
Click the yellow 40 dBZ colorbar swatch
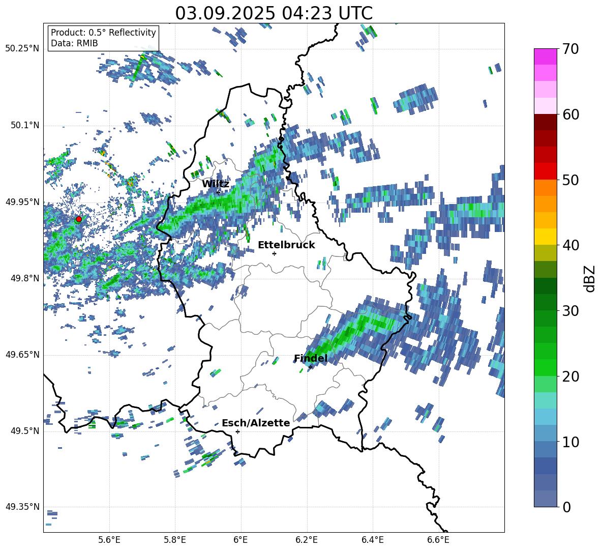545,237
